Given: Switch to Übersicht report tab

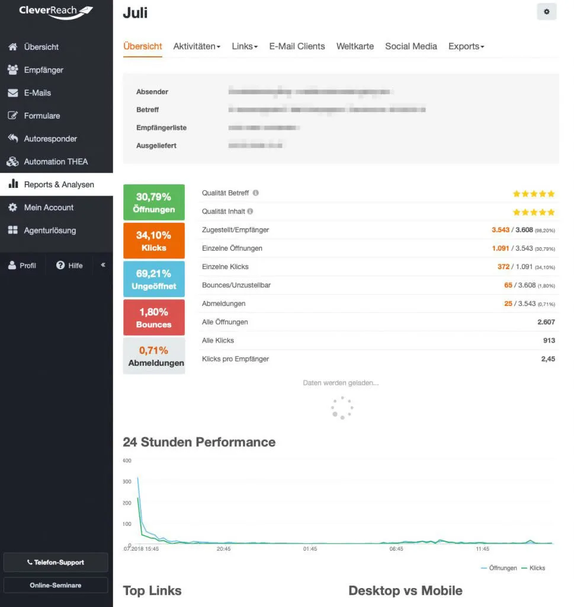Looking at the screenshot, I should (143, 46).
